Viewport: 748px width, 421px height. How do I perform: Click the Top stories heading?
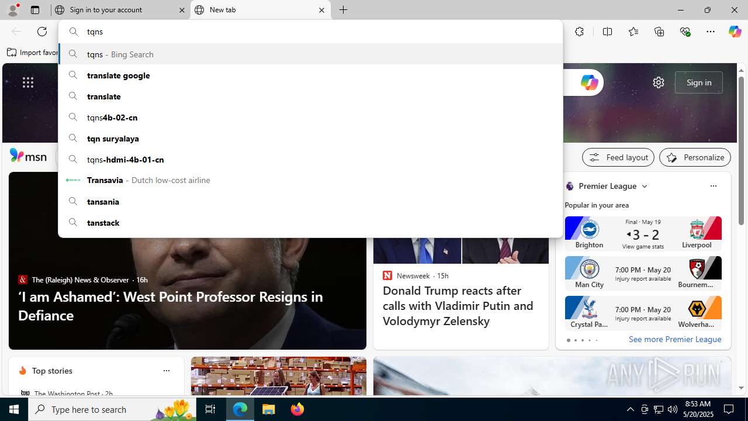pos(52,371)
